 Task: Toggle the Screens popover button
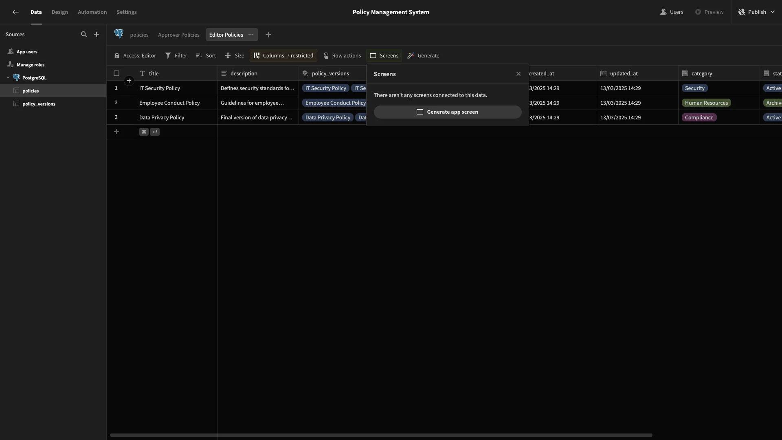point(384,55)
